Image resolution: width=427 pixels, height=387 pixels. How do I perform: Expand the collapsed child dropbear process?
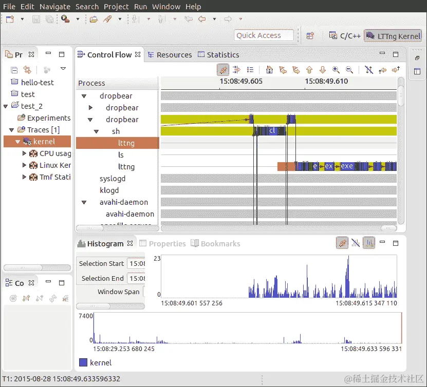tap(90, 108)
